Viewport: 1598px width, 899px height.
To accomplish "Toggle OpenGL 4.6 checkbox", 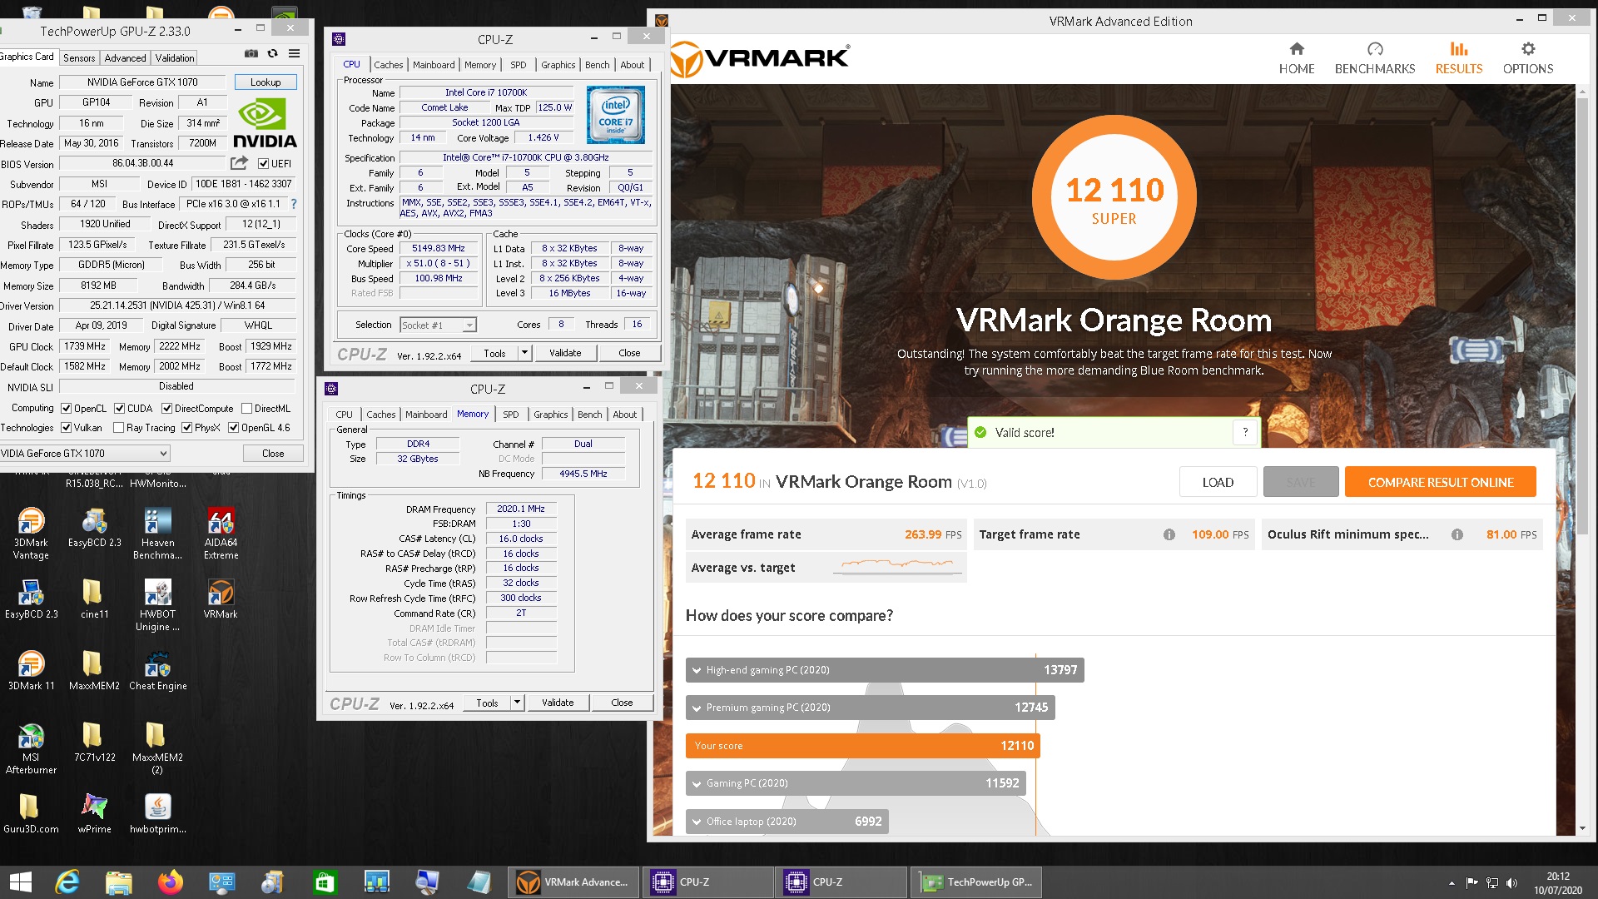I will click(234, 428).
